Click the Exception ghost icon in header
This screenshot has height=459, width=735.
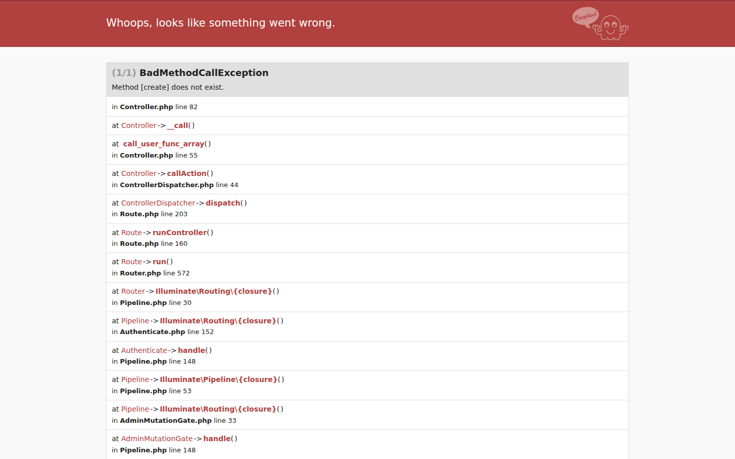[600, 23]
